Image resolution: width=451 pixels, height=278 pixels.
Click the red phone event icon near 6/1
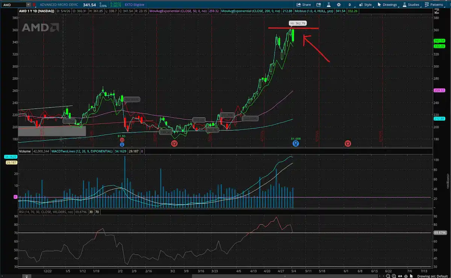click(x=348, y=143)
